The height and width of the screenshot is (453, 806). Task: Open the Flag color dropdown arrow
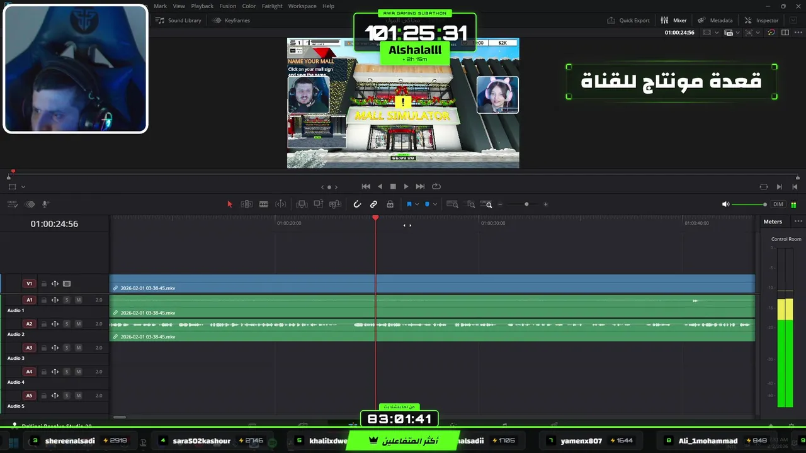(x=417, y=204)
